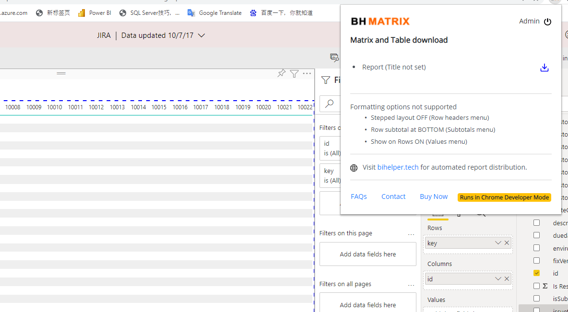
Task: Click Runs in Chrome Developer Mode badge
Action: coord(504,197)
